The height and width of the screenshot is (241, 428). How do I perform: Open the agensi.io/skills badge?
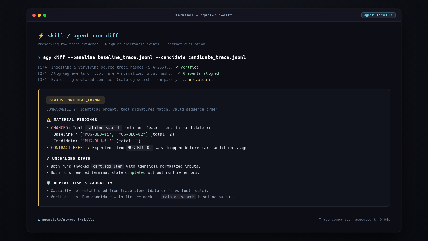tap(378, 15)
